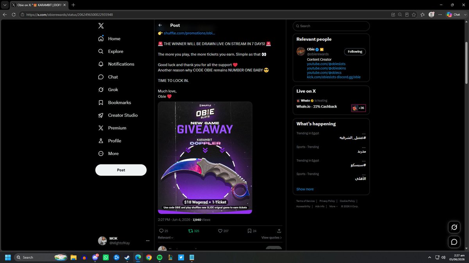
Task: Click the X Search input field
Action: [331, 26]
